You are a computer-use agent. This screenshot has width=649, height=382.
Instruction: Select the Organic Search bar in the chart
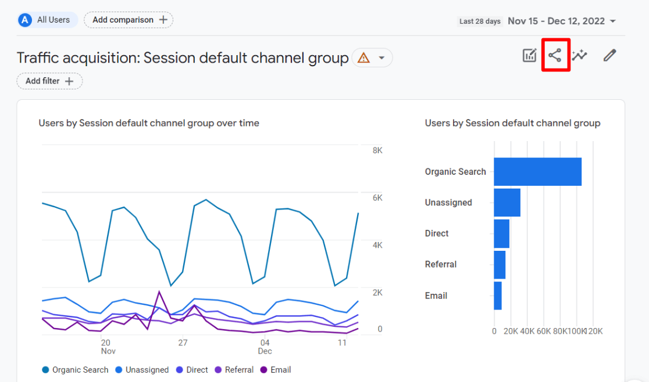tap(537, 171)
